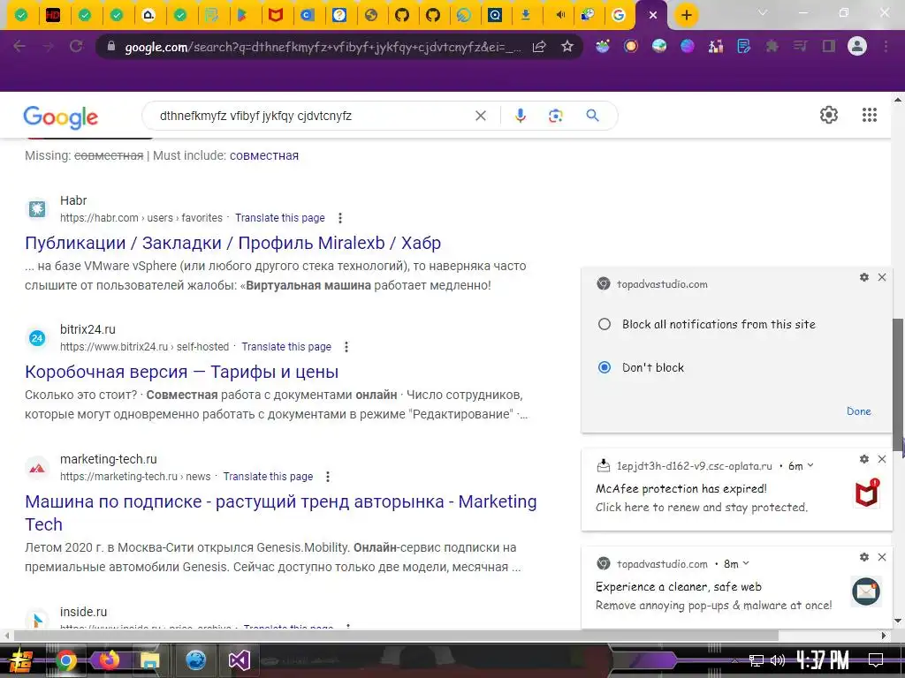The image size is (905, 678).
Task: Search by image with Google Lens
Action: (555, 116)
